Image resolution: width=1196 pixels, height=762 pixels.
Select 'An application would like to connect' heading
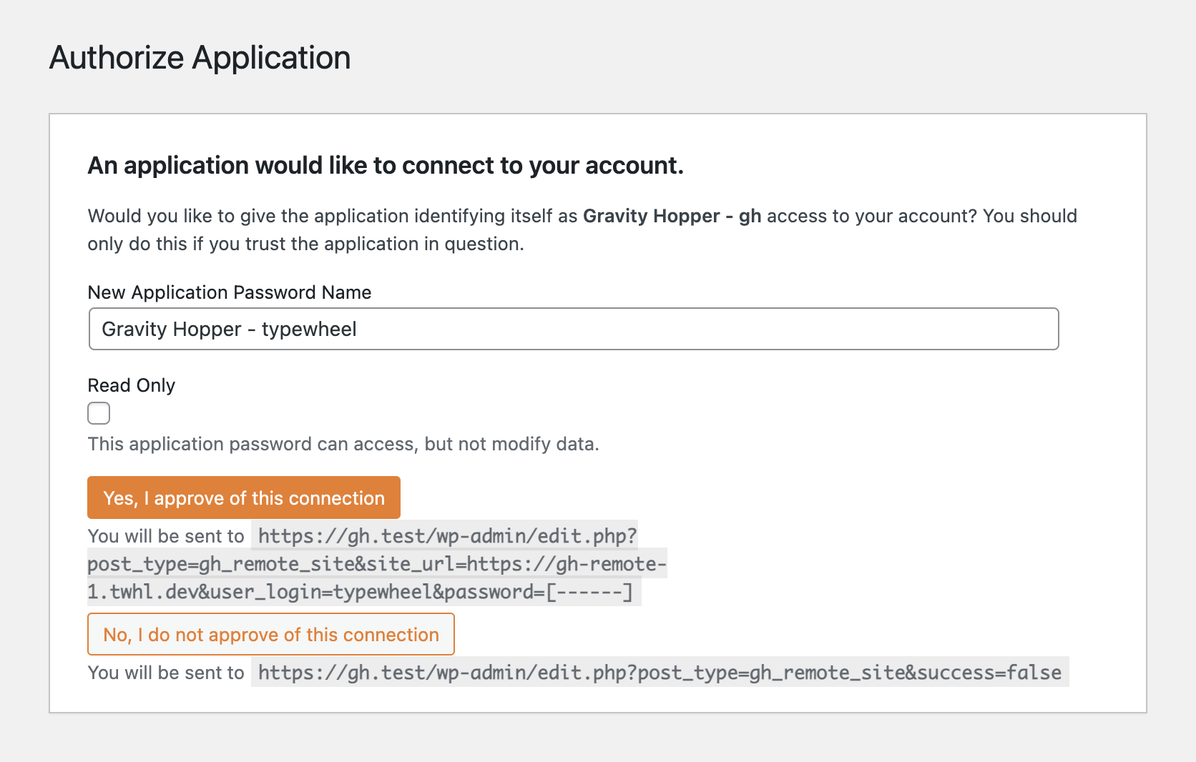tap(386, 165)
